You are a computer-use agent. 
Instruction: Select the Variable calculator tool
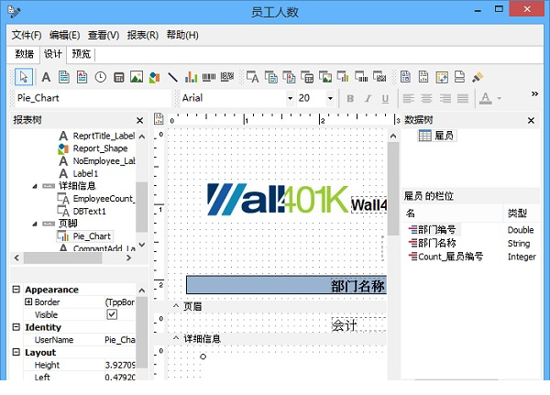point(119,77)
